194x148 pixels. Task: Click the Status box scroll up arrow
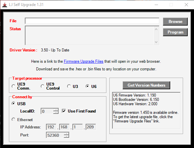(x=156, y=29)
